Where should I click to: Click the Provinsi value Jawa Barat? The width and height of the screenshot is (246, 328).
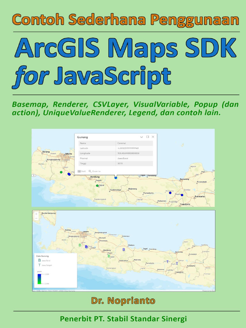click(x=123, y=158)
